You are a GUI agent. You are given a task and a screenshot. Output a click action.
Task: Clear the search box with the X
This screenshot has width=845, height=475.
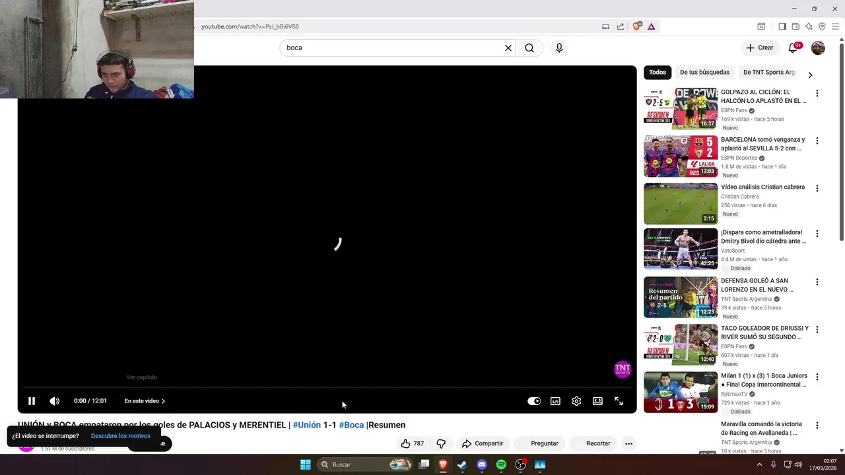(508, 47)
